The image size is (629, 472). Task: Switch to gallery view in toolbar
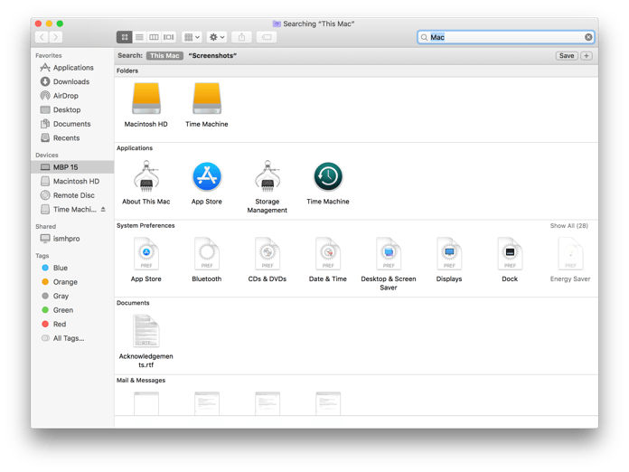coord(169,37)
